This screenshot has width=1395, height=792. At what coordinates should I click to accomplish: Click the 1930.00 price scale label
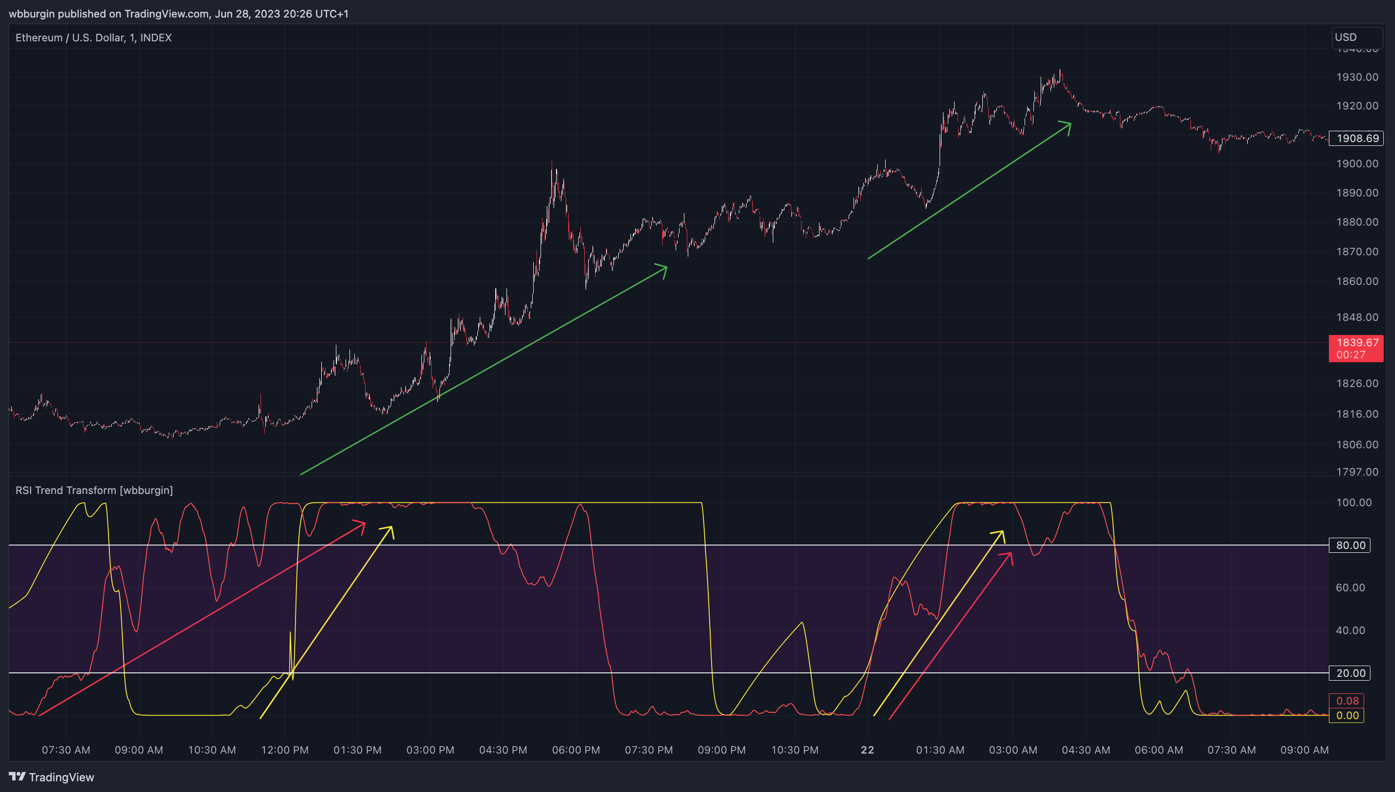coord(1357,77)
